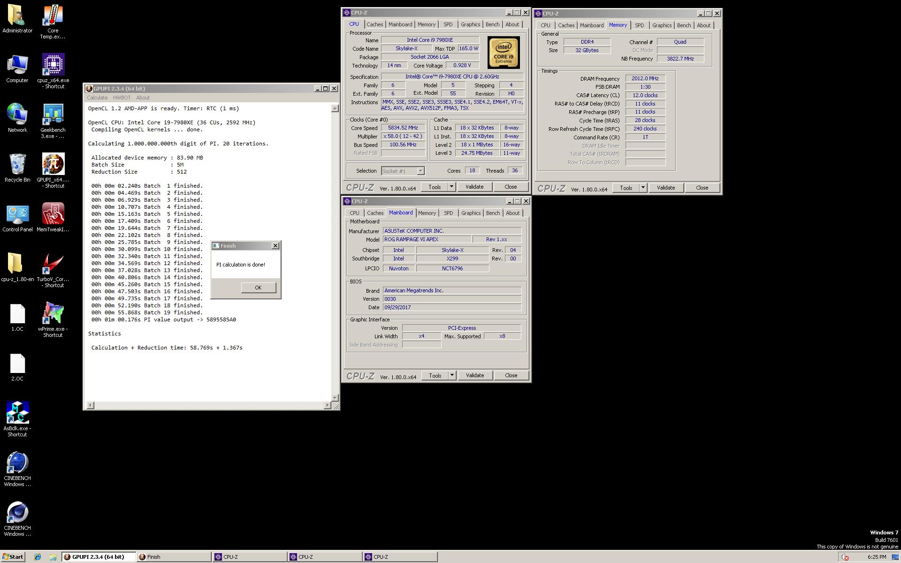
Task: Select the lower CINEBENCH Windows icon
Action: coord(17,513)
